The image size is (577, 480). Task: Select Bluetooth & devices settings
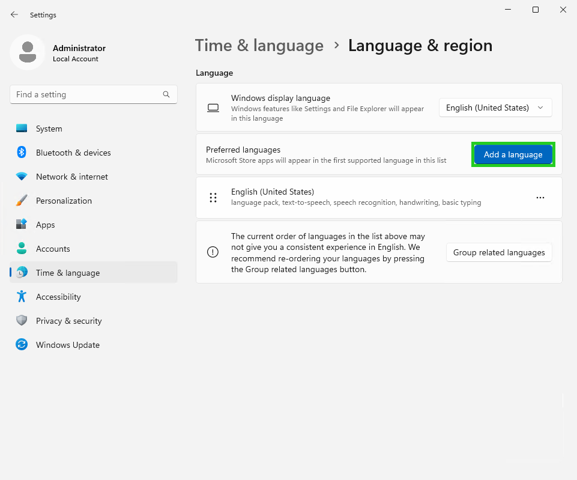pyautogui.click(x=73, y=153)
